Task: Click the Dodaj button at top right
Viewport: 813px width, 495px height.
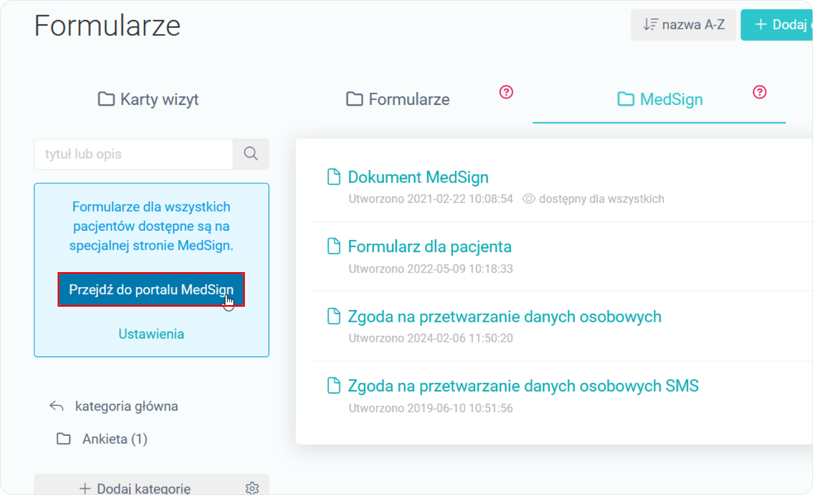Action: pos(777,25)
